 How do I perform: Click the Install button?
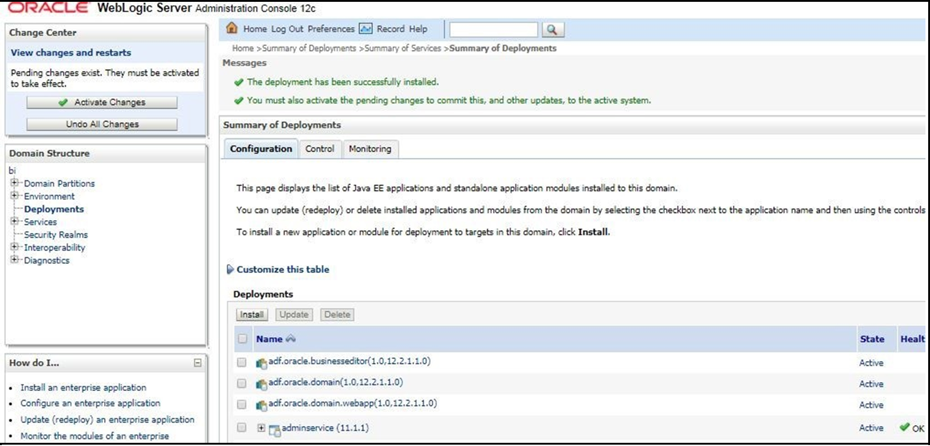252,315
